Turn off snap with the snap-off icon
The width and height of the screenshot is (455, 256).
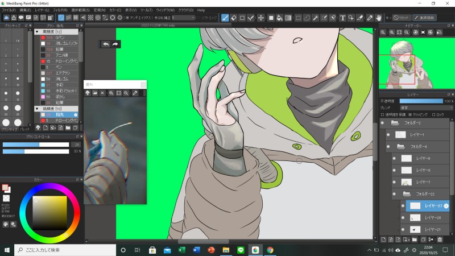tap(61, 18)
